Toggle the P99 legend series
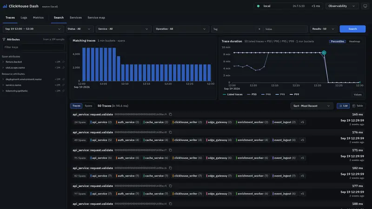372x209 pixels. pos(294,94)
